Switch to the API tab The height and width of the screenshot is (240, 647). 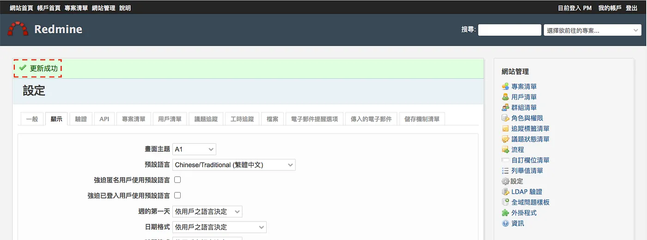click(104, 119)
